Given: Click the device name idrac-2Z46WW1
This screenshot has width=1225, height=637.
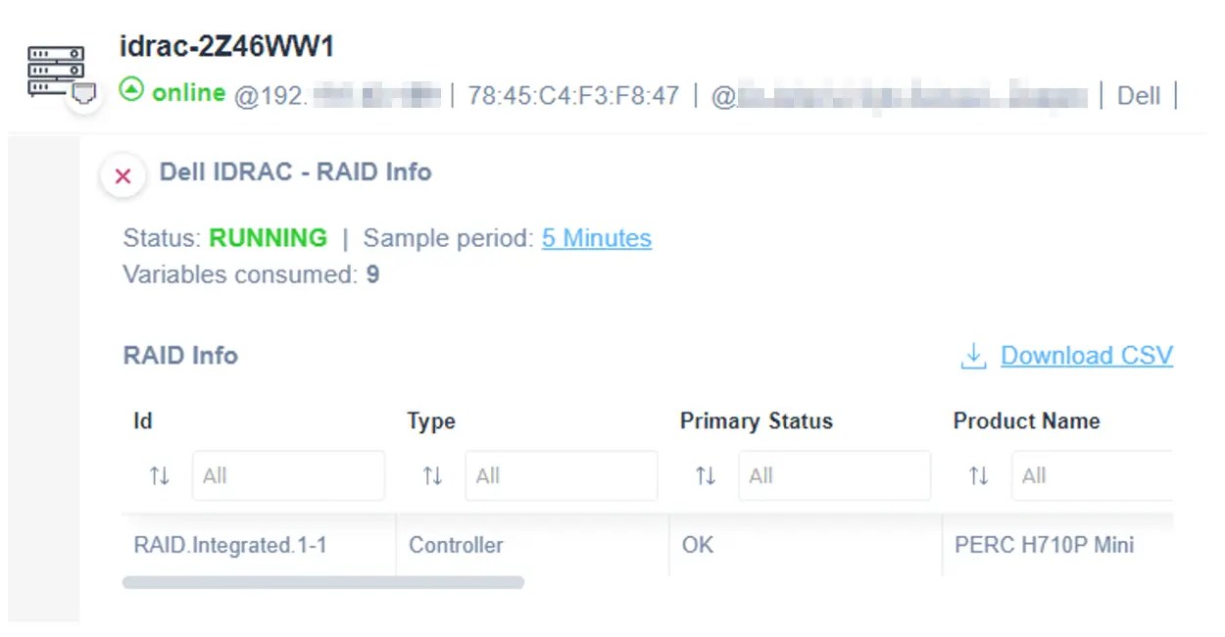Looking at the screenshot, I should (227, 46).
